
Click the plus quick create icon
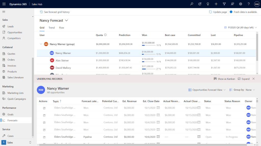(216, 4)
